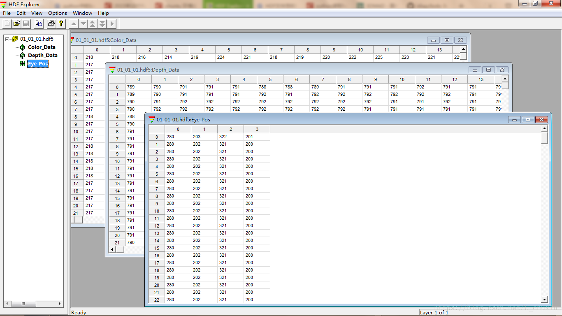Image resolution: width=562 pixels, height=316 pixels.
Task: Click the single up-arrow layer toolbar button
Action: 74,23
